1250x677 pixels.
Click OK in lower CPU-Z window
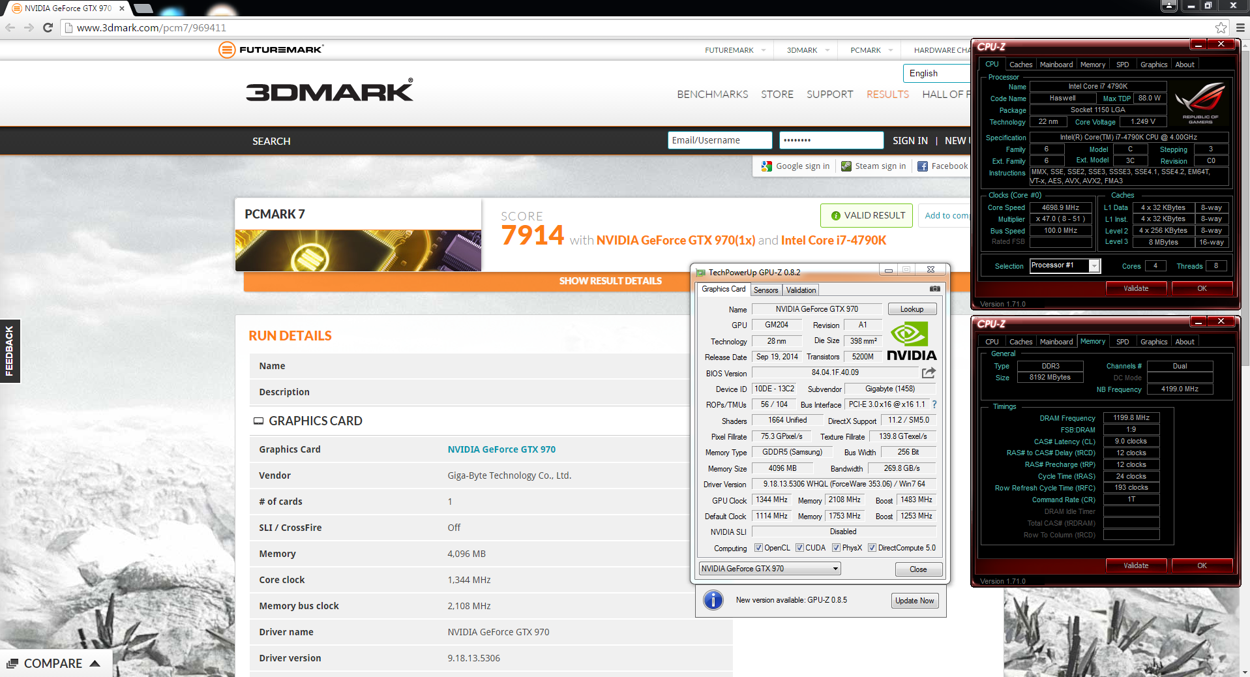point(1202,565)
